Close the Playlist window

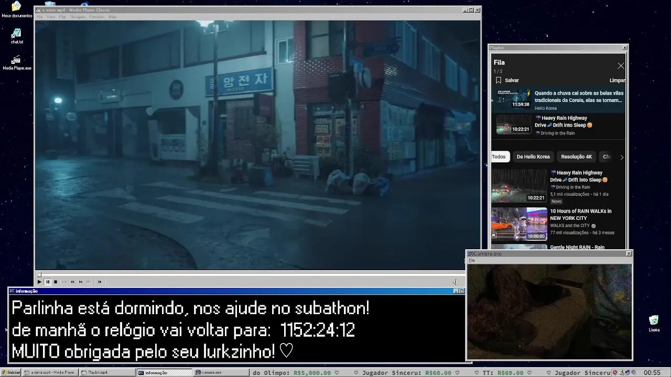click(624, 48)
